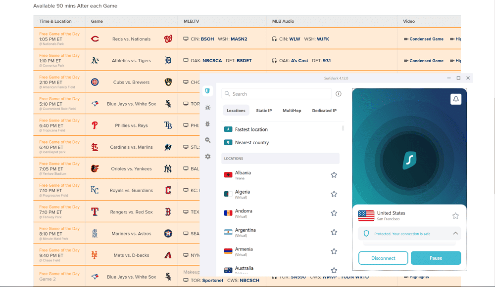Click the Oakland Athletics logo
The width and height of the screenshot is (495, 287).
pos(95,60)
